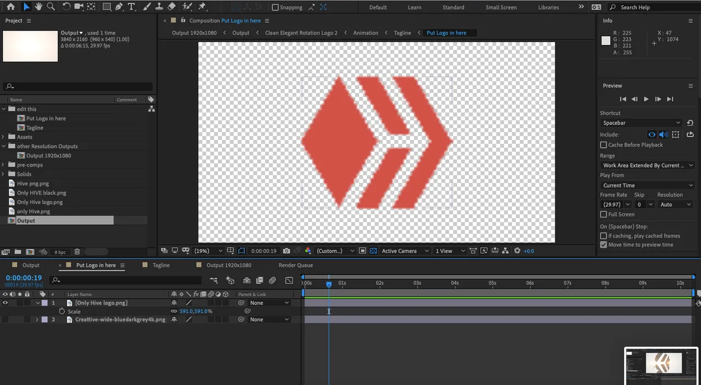This screenshot has width=701, height=385.
Task: Select the Pen tool
Action: [x=119, y=7]
